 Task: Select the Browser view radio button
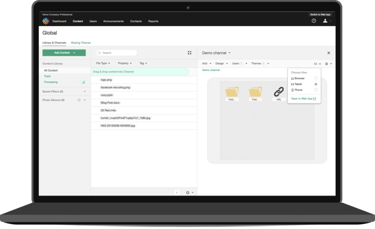(x=316, y=79)
